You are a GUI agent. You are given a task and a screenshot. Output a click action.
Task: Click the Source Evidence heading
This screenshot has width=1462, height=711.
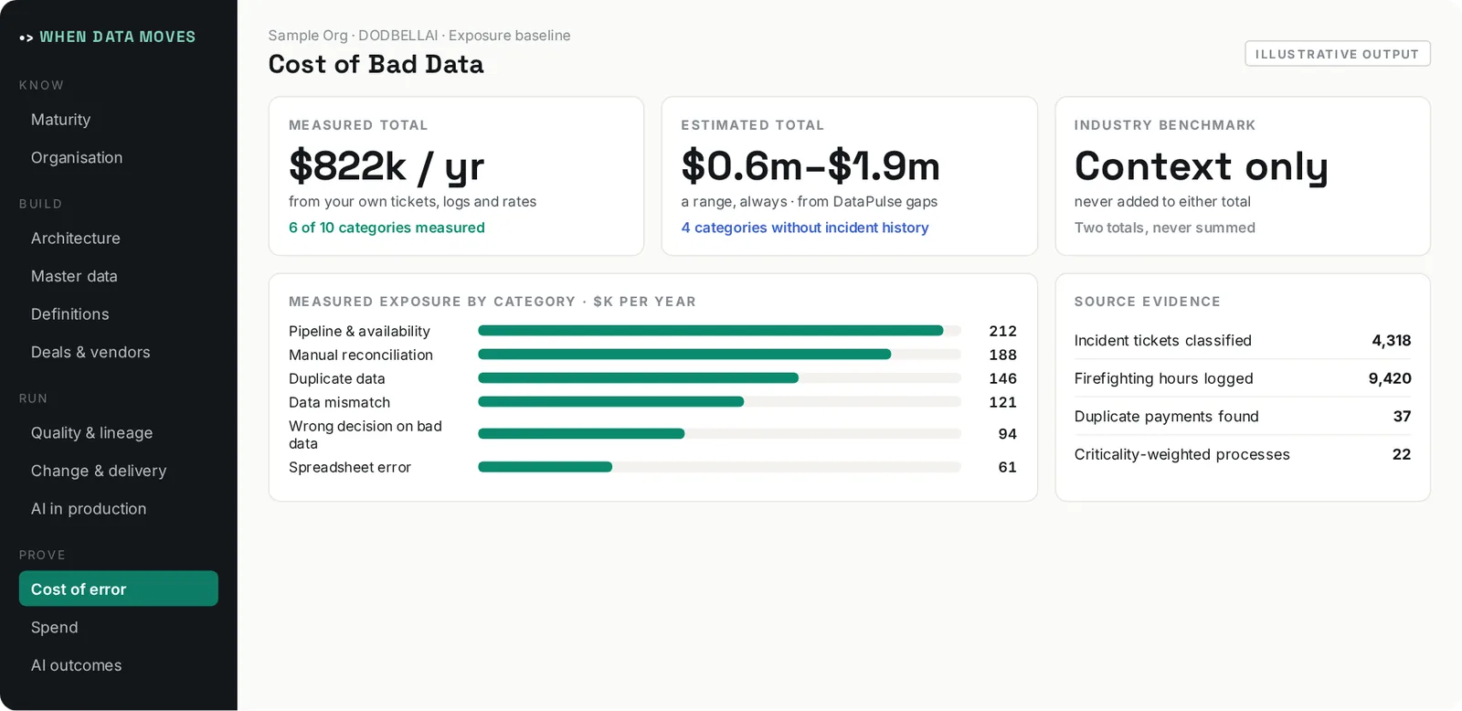tap(1148, 302)
